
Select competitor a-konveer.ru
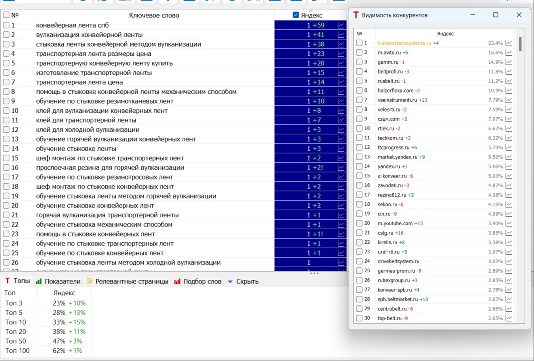pos(392,176)
